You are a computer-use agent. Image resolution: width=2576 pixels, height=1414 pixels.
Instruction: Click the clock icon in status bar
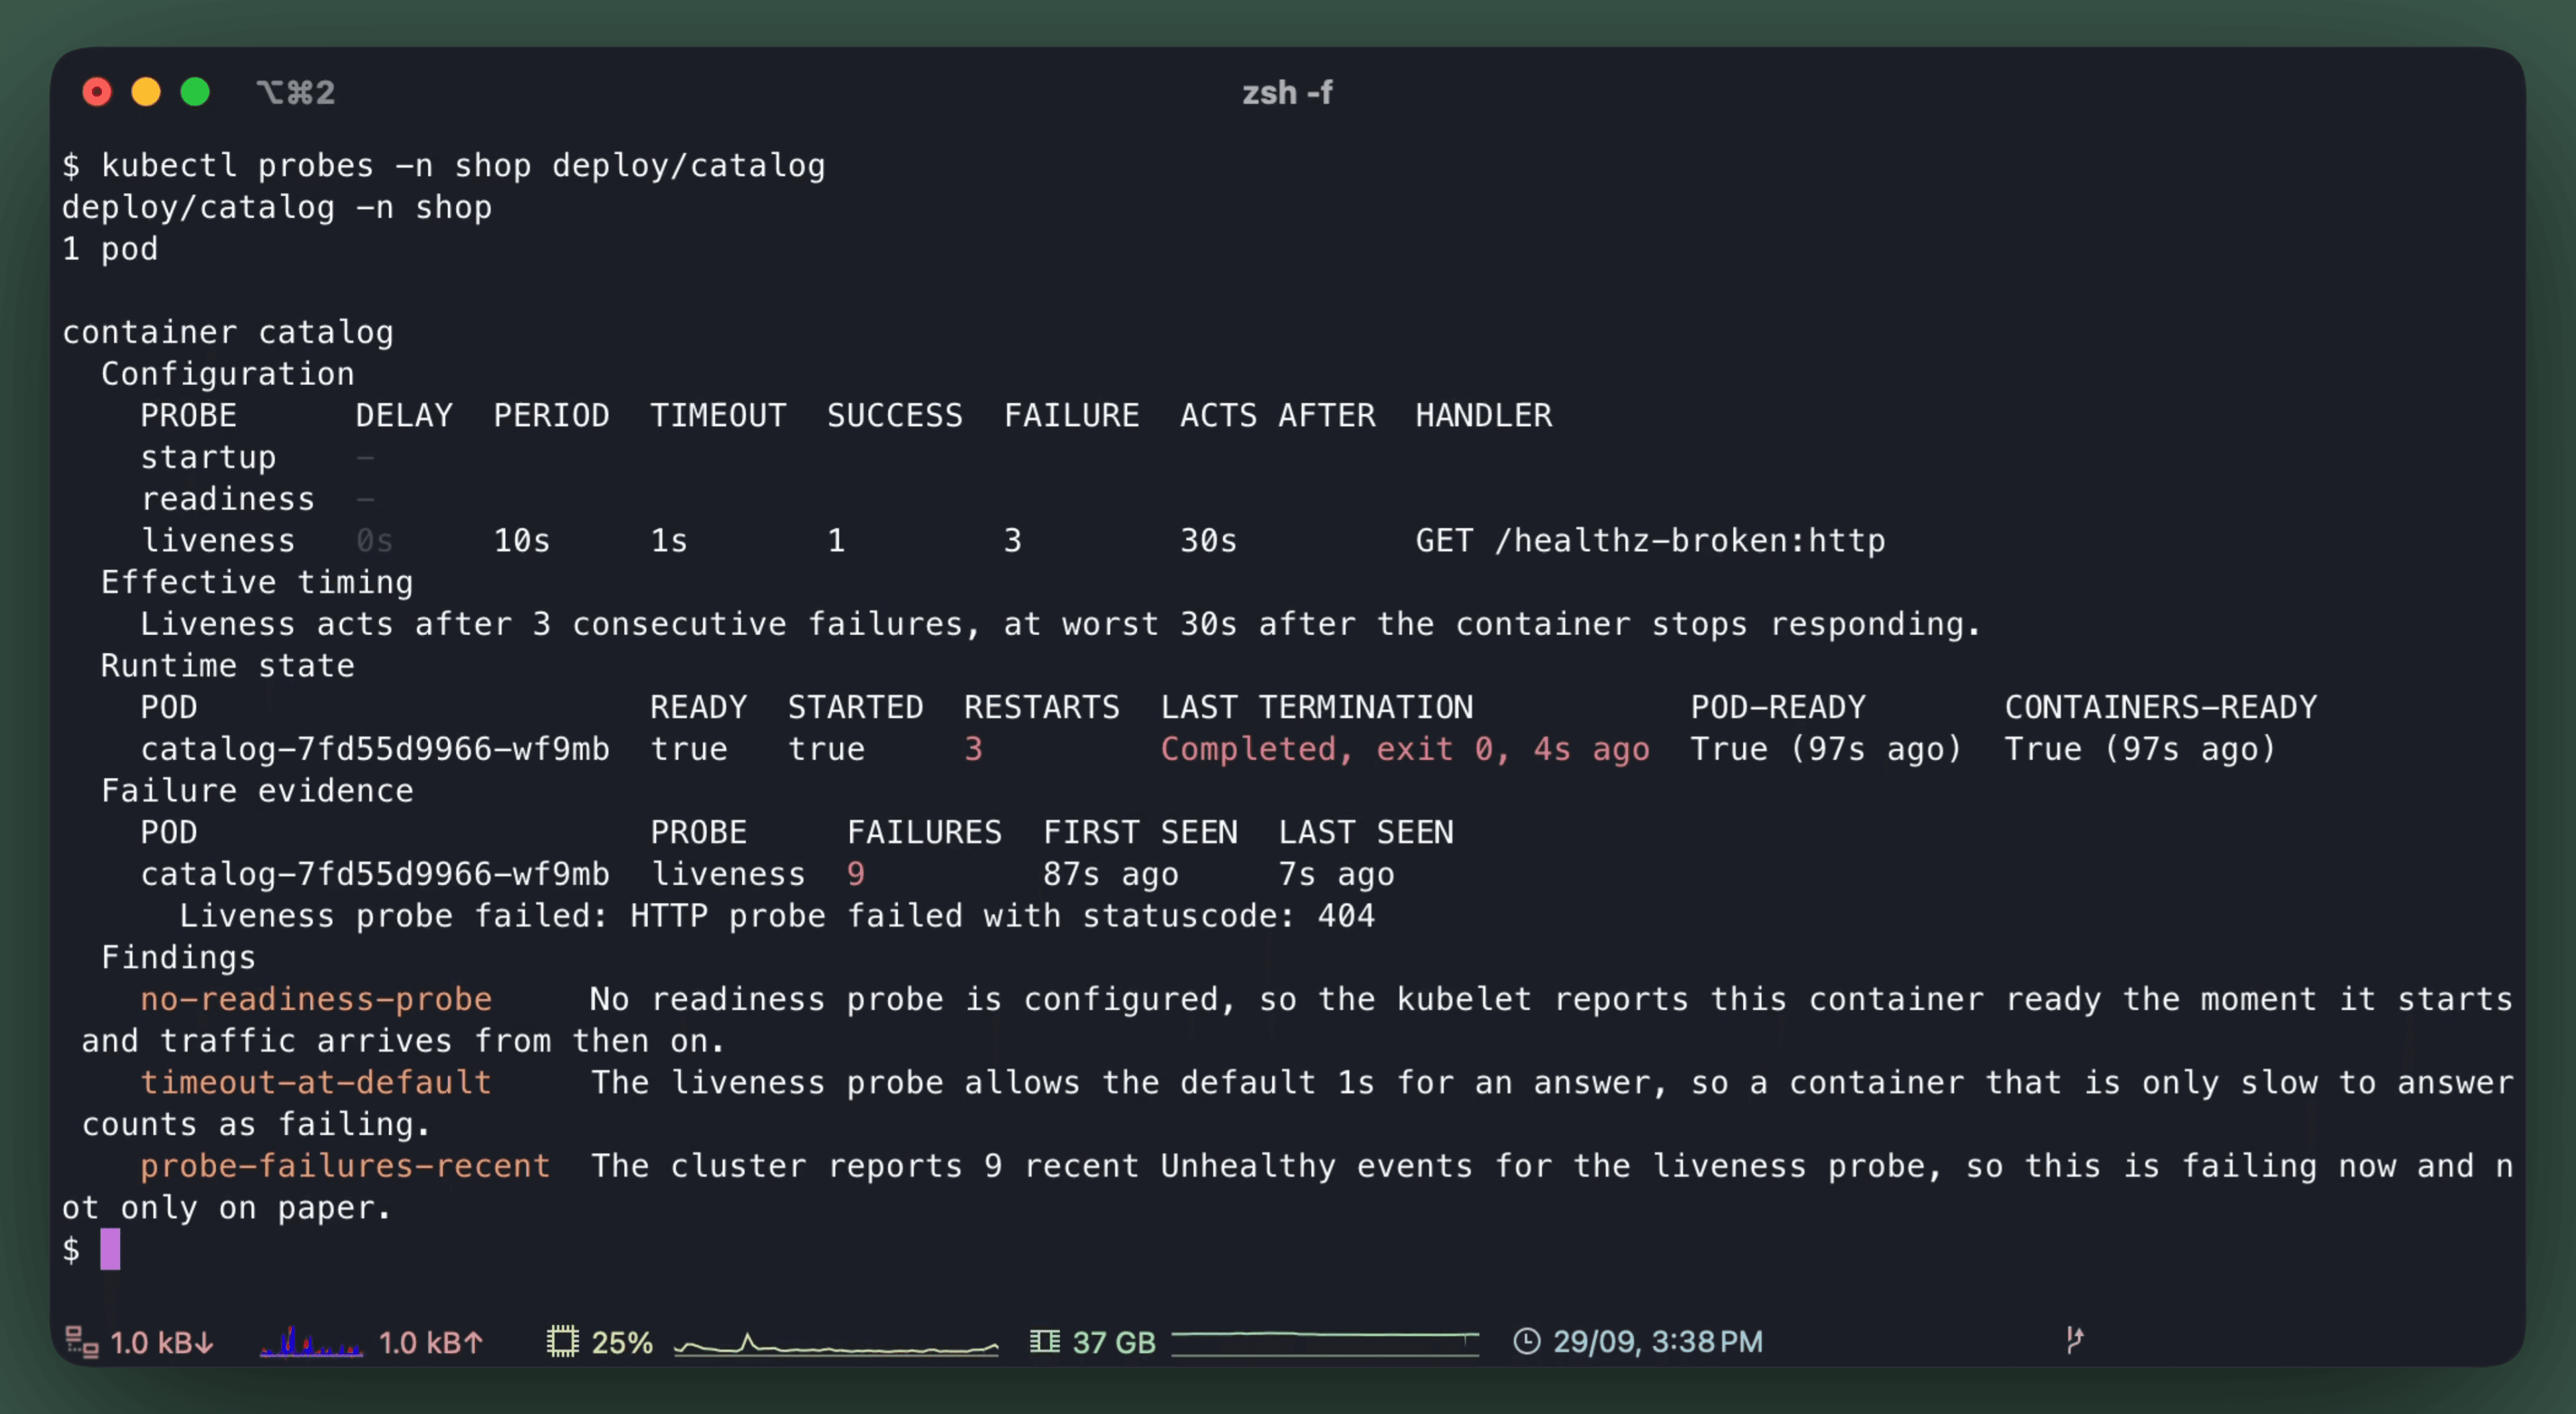[1527, 1341]
